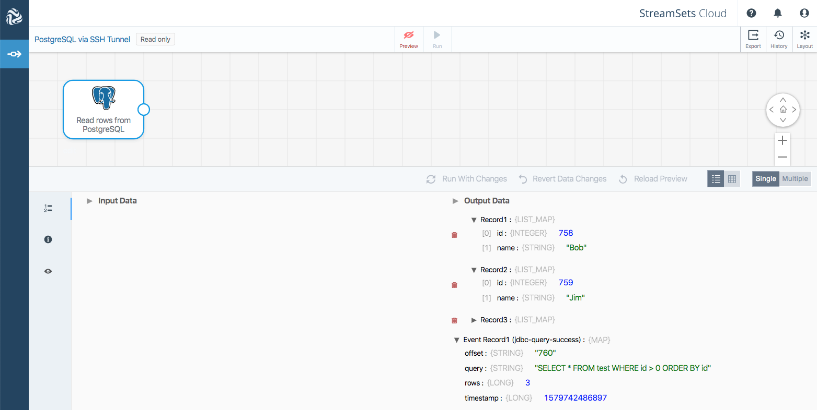Open the eye preview configuration tab
The image size is (817, 410).
point(48,271)
